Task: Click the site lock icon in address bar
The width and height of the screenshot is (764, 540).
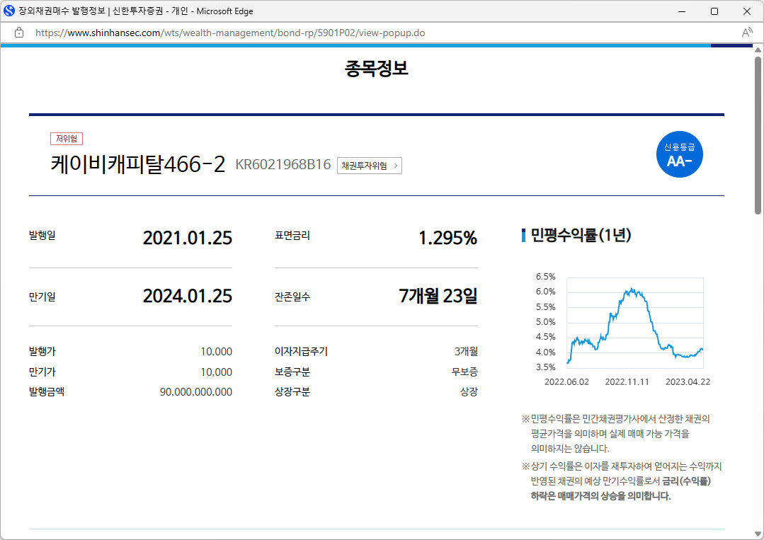Action: 19,33
